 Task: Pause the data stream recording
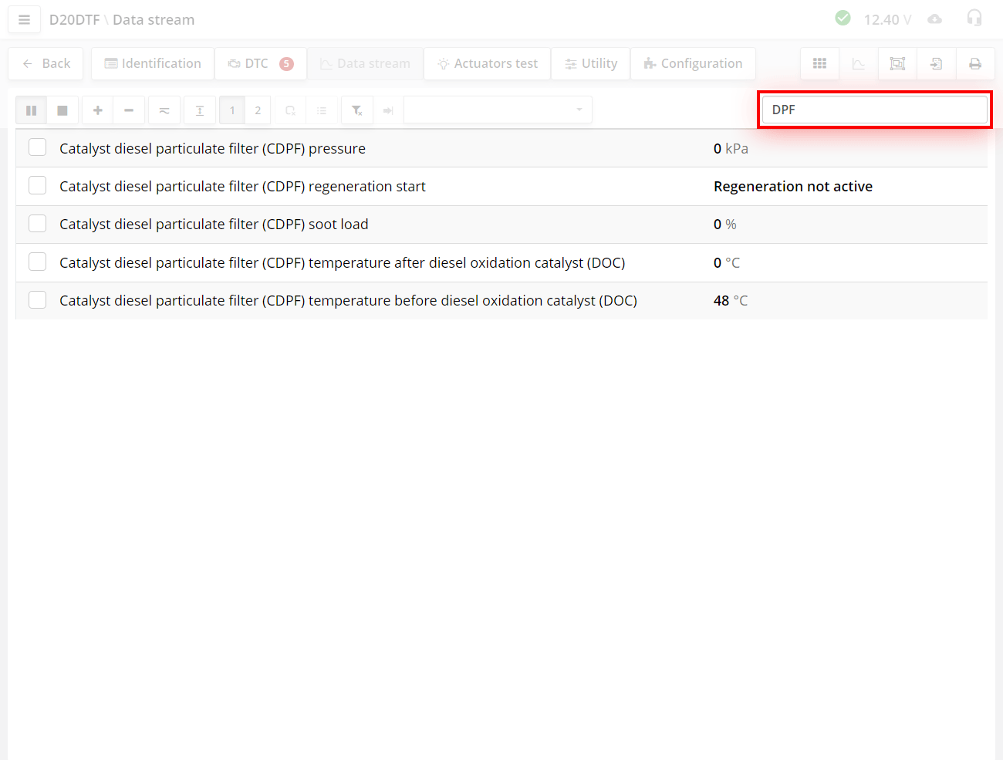32,110
